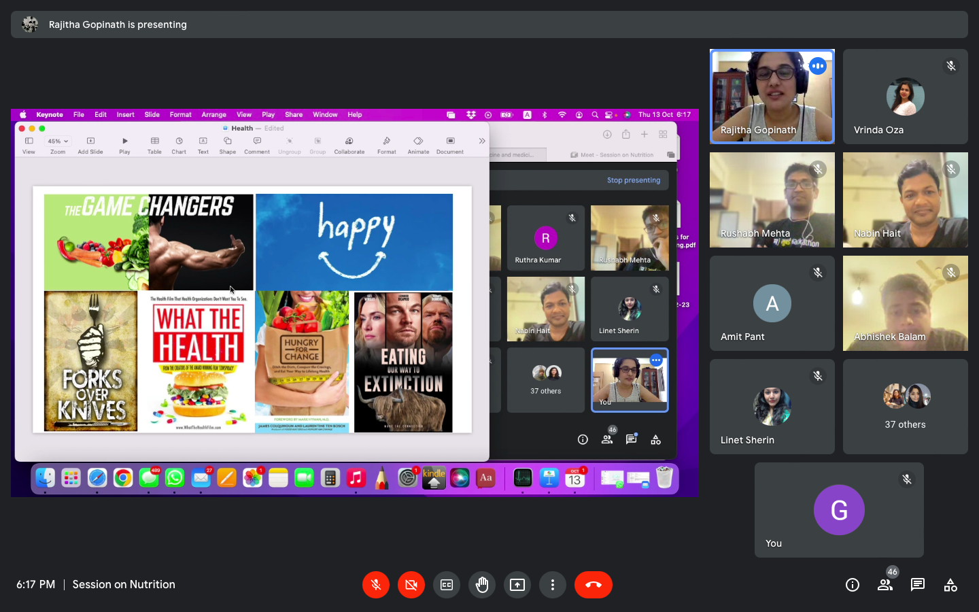Open the Arrange menu in Keynote
Screen dimensions: 979x612
(x=213, y=115)
